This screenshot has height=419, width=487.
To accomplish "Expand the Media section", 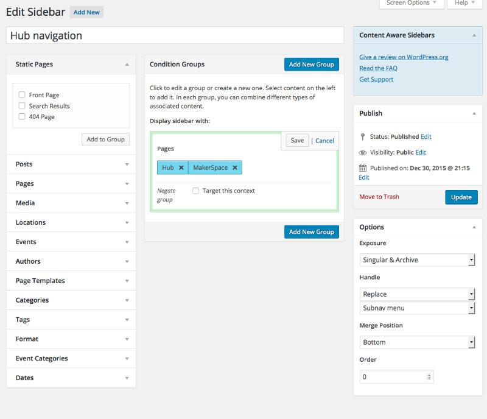I will [x=71, y=203].
